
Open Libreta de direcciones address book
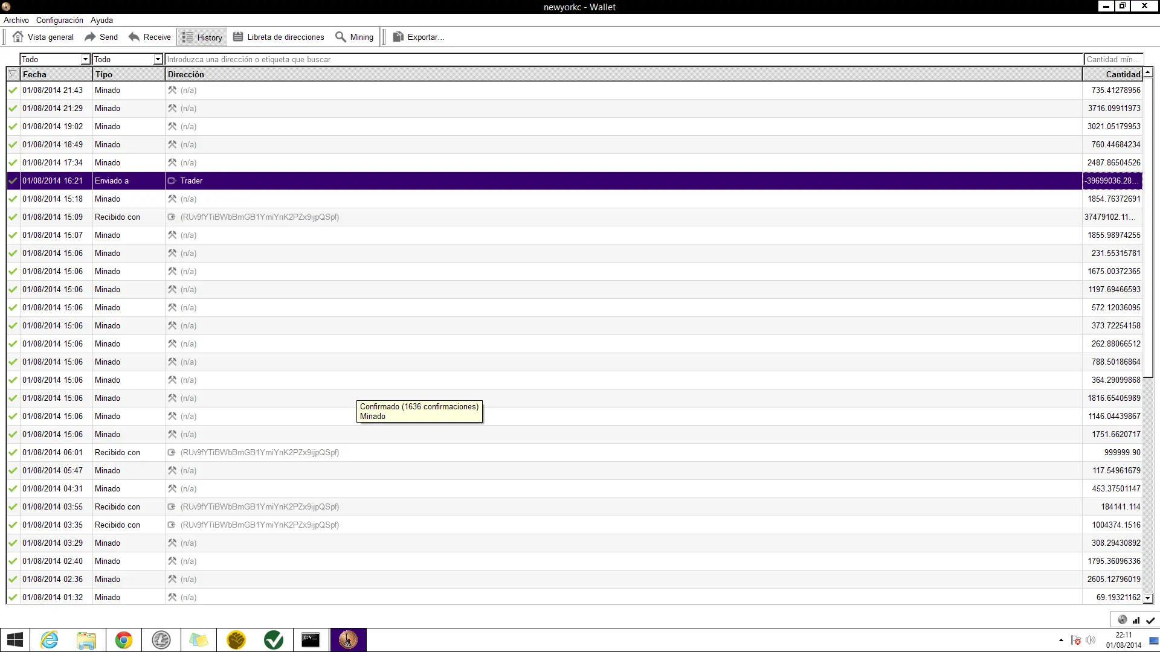[x=279, y=37]
